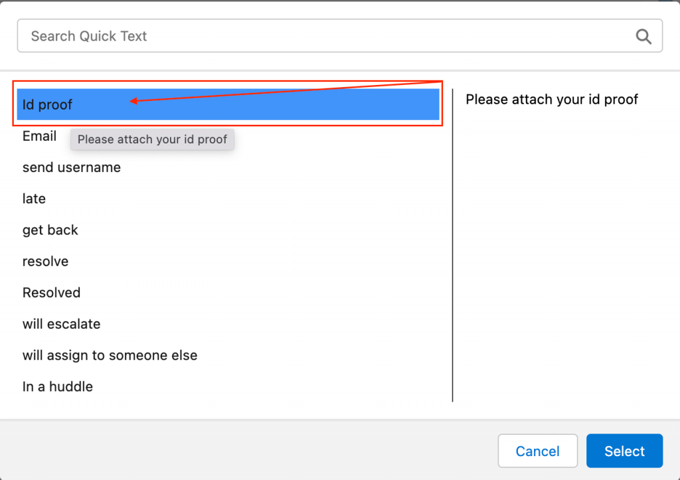Select the Id proof quick text

[x=48, y=105]
